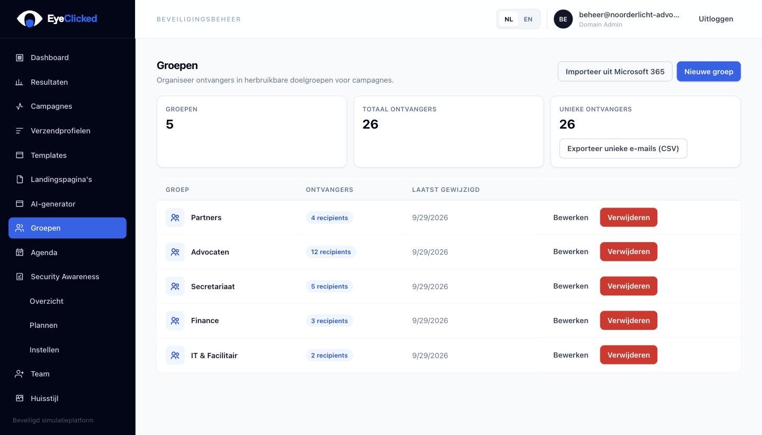
Task: Click the Security Awareness checklist icon
Action: point(19,277)
